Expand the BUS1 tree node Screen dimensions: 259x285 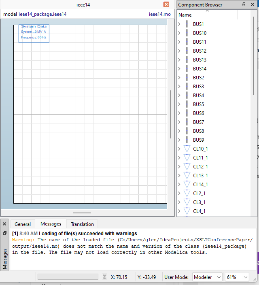(x=179, y=24)
